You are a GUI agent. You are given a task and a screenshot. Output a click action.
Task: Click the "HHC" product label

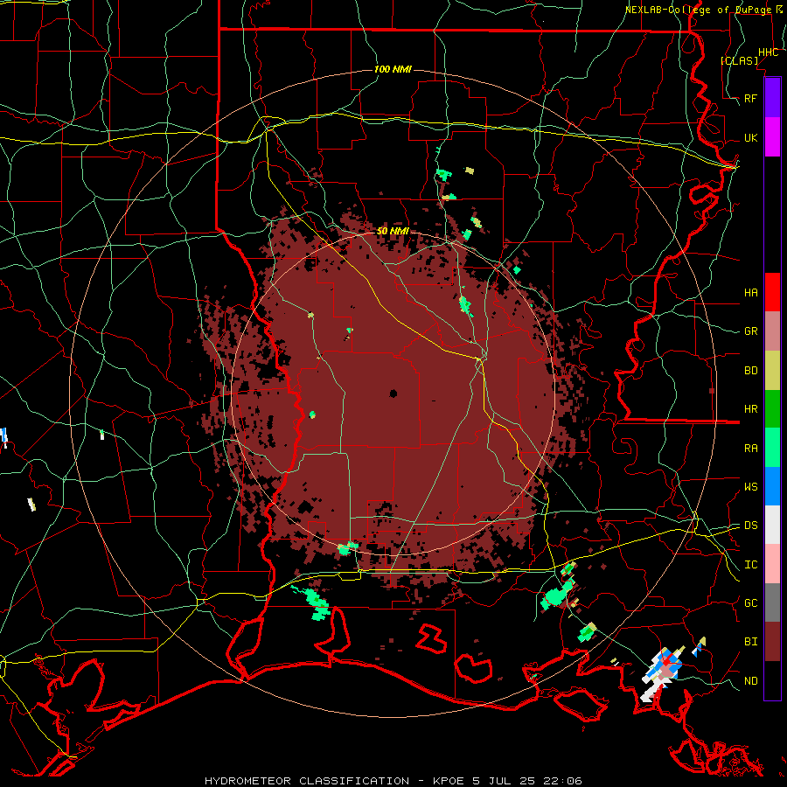point(768,52)
